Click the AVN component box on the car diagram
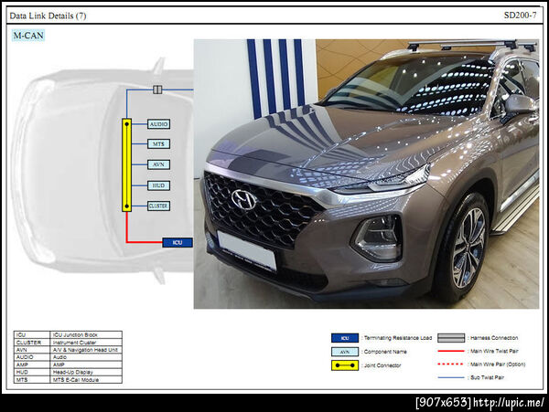 pos(158,164)
